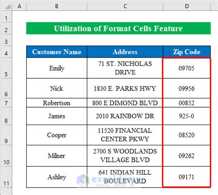The image size is (218, 195).
Task: Select row 1 header
Action: pos(6,17)
